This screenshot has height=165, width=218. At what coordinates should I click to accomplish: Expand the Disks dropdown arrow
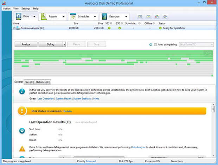34,17
